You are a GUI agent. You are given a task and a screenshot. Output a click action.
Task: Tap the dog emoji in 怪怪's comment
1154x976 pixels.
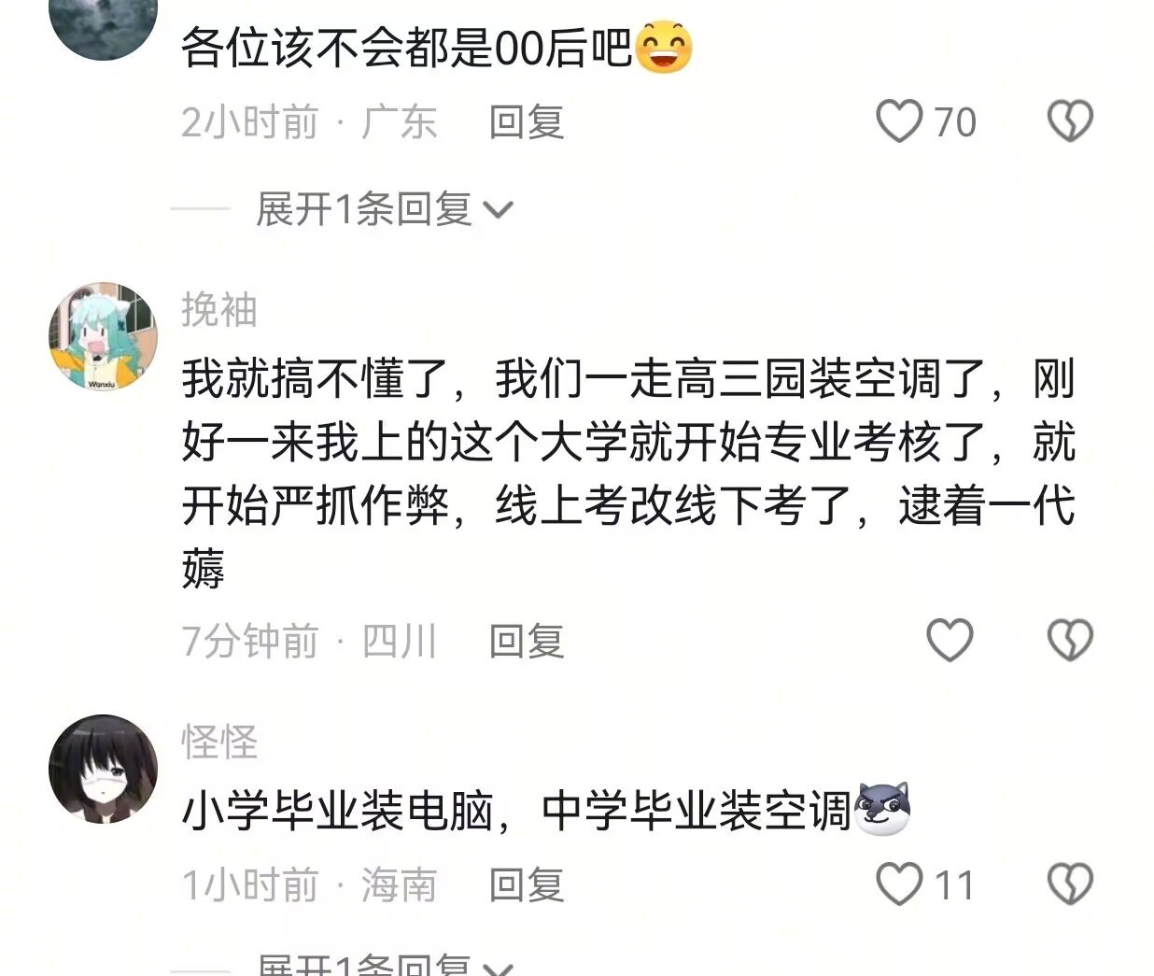tap(882, 808)
